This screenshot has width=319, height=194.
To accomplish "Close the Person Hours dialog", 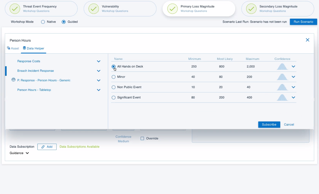I will [x=307, y=40].
